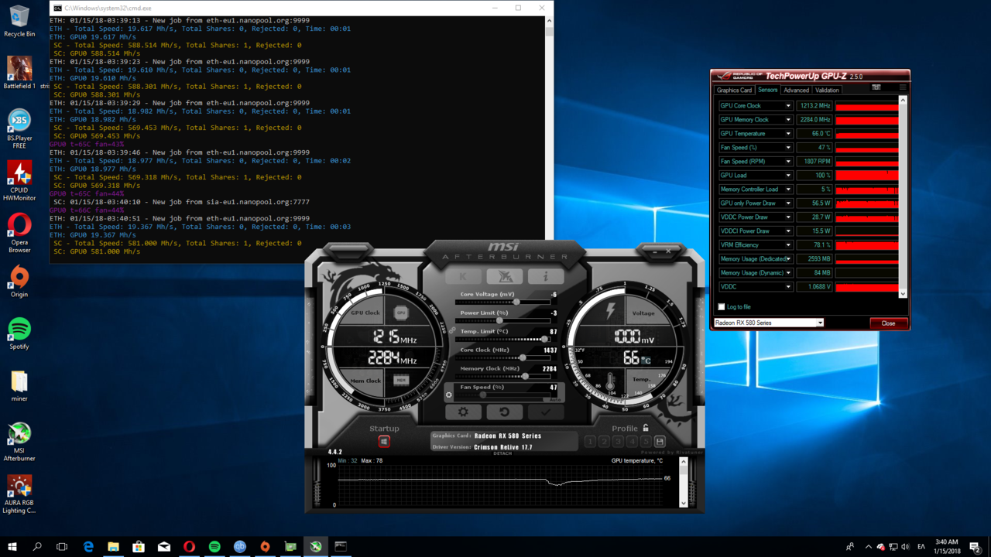Select Afterburner profile slot 1
Screen dimensions: 991x557
coord(590,441)
